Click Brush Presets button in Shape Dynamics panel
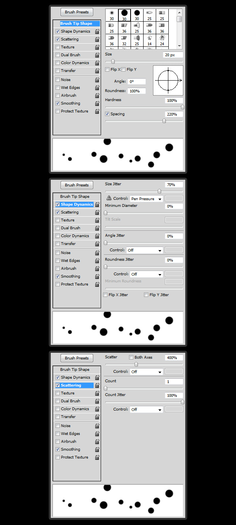Image resolution: width=236 pixels, height=525 pixels. [x=77, y=185]
